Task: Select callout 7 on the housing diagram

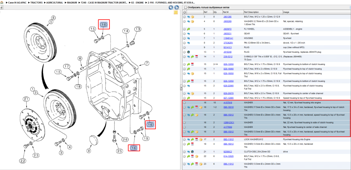Action: pos(147,63)
